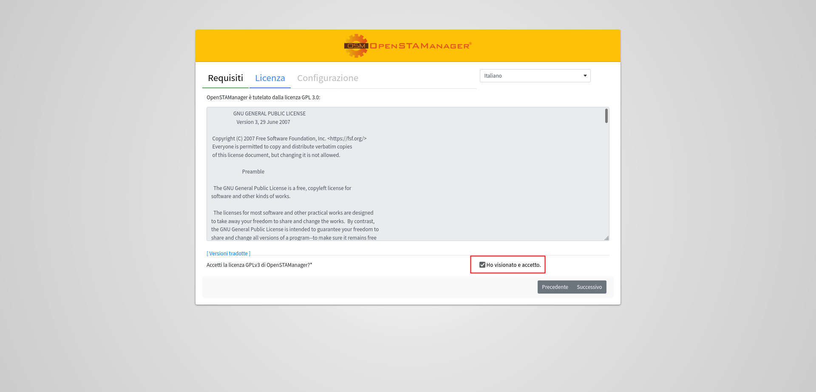Image resolution: width=816 pixels, height=392 pixels.
Task: Click the Preamble heading in license text
Action: pyautogui.click(x=253, y=171)
